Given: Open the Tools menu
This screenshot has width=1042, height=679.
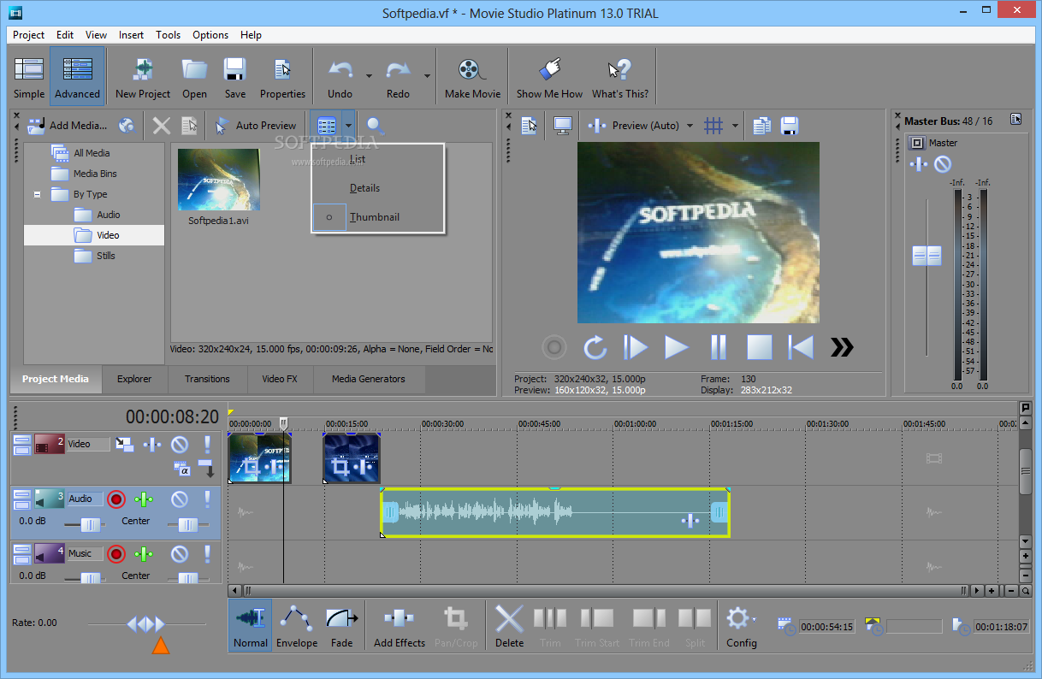Looking at the screenshot, I should coord(168,35).
